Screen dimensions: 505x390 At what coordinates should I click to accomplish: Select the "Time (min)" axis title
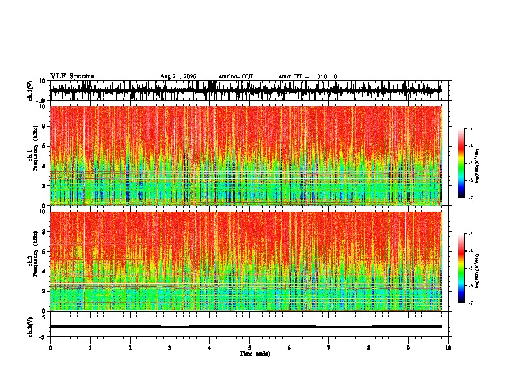click(x=255, y=354)
